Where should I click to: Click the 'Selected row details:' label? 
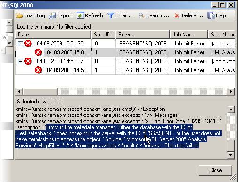[x=40, y=102]
